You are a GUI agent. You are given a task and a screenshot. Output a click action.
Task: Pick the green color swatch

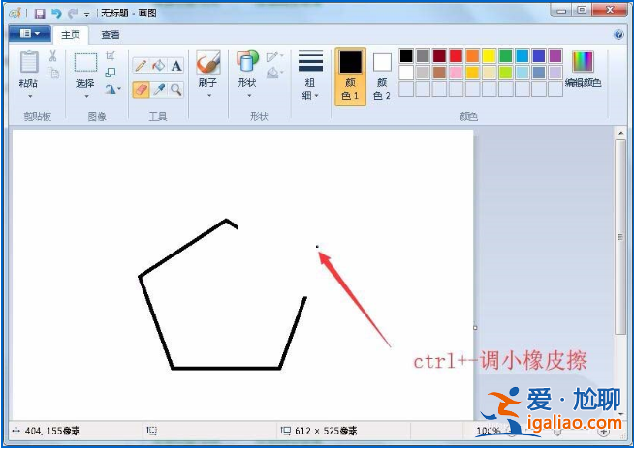(506, 56)
